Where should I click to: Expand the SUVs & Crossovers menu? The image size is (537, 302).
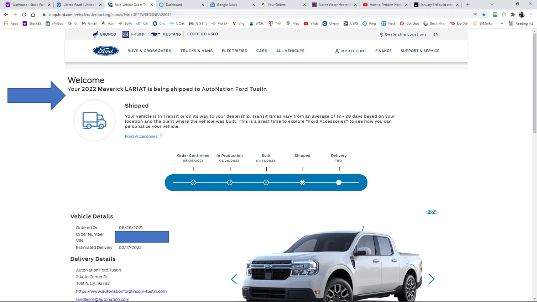tap(150, 51)
